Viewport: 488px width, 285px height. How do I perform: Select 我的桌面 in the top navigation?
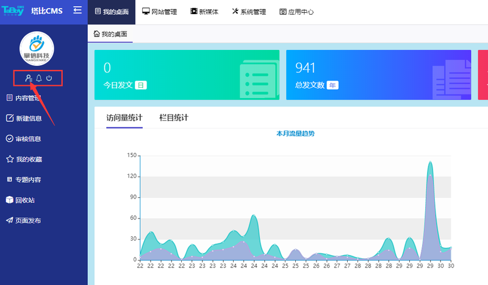(112, 12)
